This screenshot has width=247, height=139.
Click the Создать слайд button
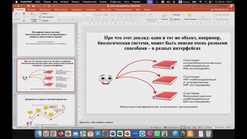pos(34,17)
